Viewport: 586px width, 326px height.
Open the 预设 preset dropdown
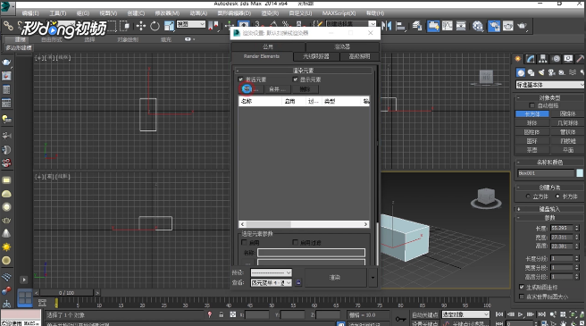click(x=271, y=273)
